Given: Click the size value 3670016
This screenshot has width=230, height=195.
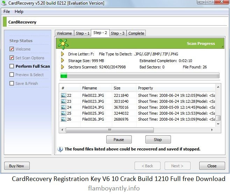Looking at the screenshot, I should click(x=121, y=107).
